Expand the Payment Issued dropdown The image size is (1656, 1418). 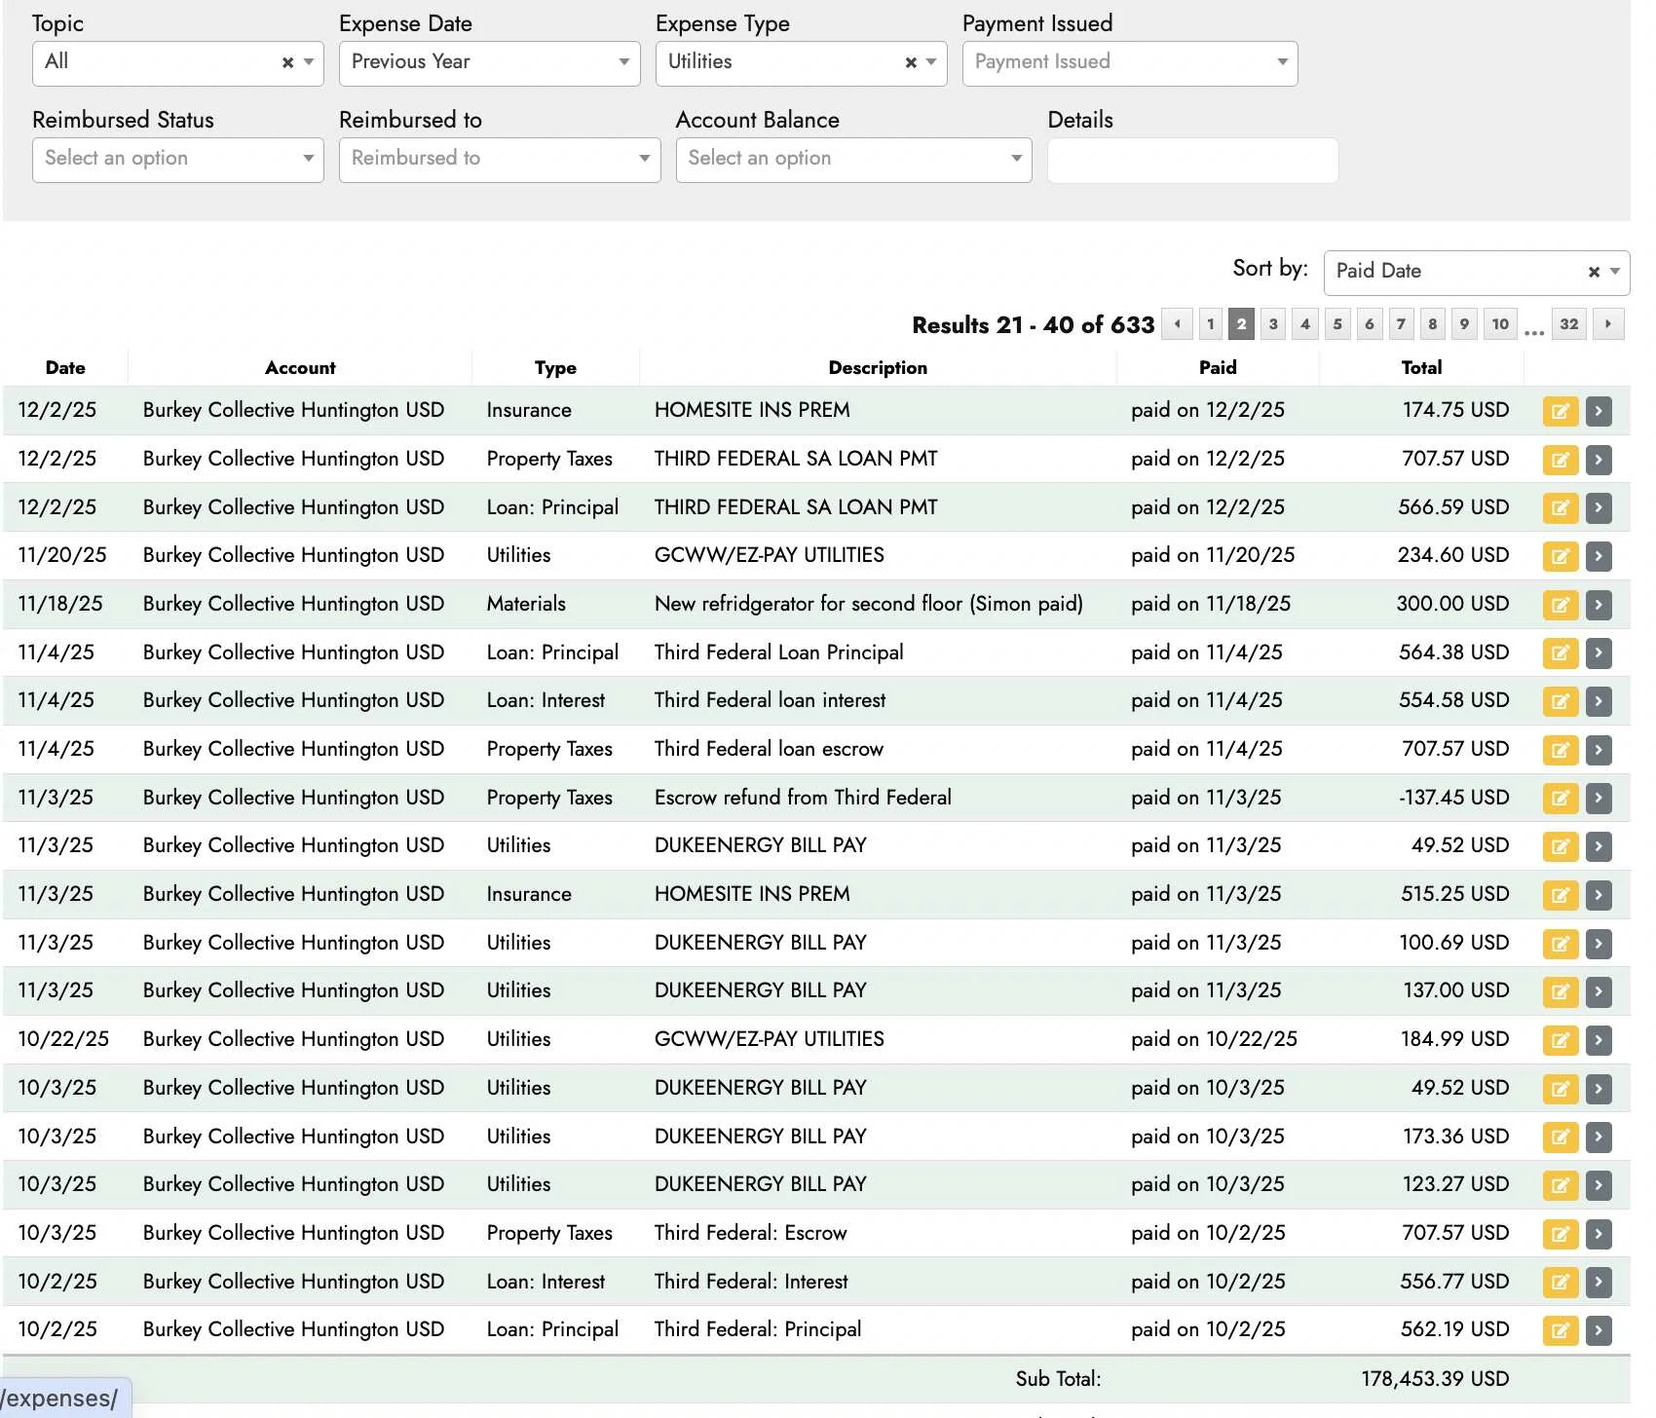click(1129, 63)
